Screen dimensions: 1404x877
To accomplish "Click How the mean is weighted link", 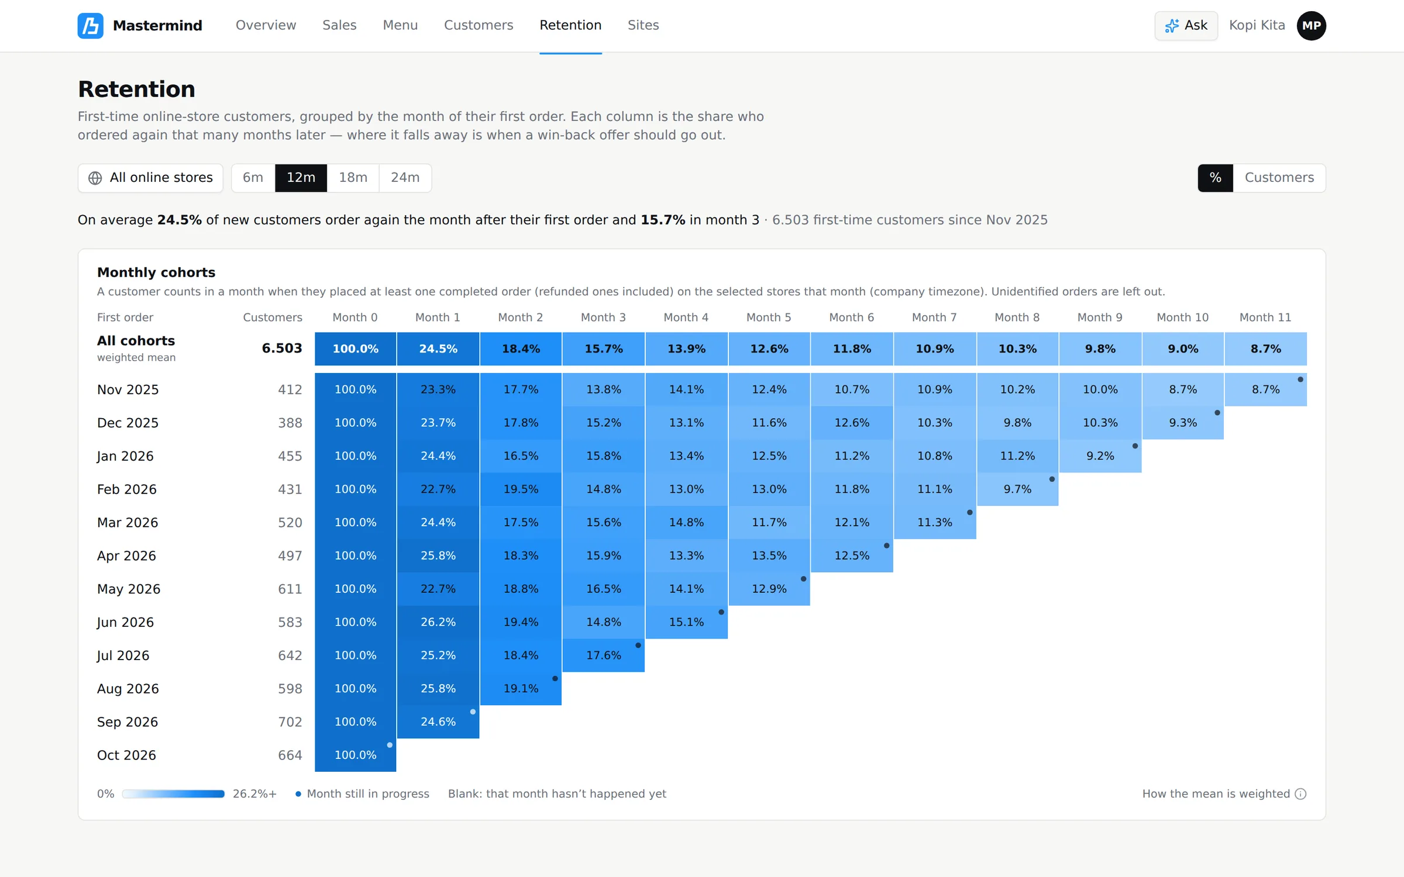I will point(1216,794).
